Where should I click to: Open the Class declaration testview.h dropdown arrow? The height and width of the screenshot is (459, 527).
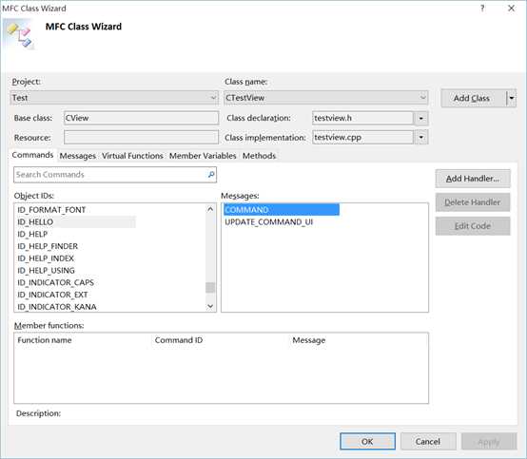point(420,118)
